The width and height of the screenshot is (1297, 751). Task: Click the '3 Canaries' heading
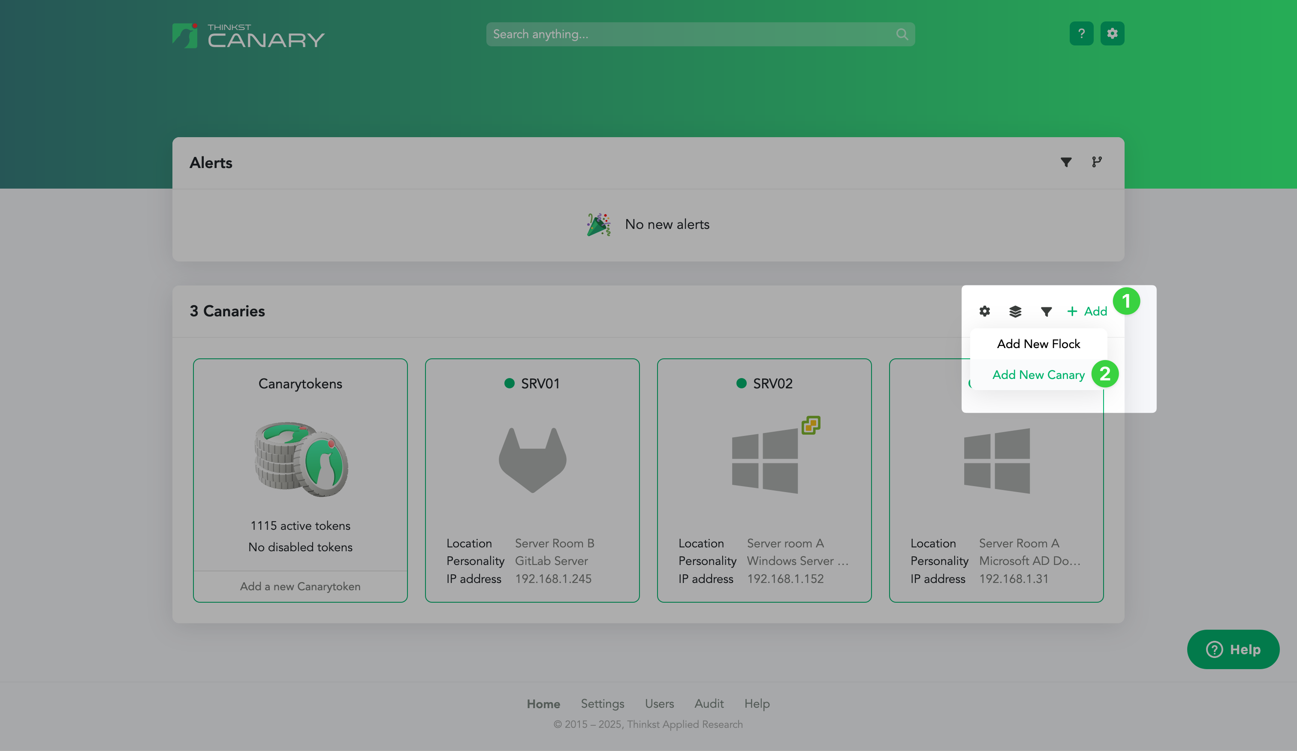pos(227,311)
